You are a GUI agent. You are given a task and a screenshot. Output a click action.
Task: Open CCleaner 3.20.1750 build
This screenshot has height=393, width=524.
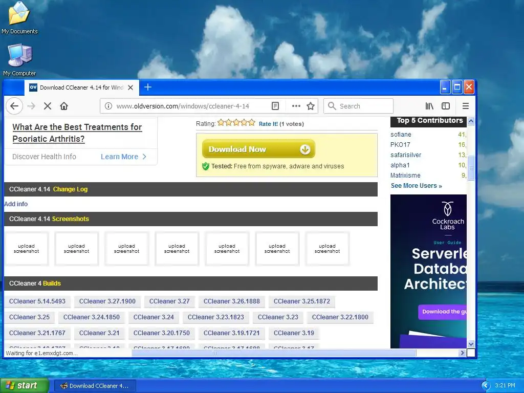(x=161, y=333)
